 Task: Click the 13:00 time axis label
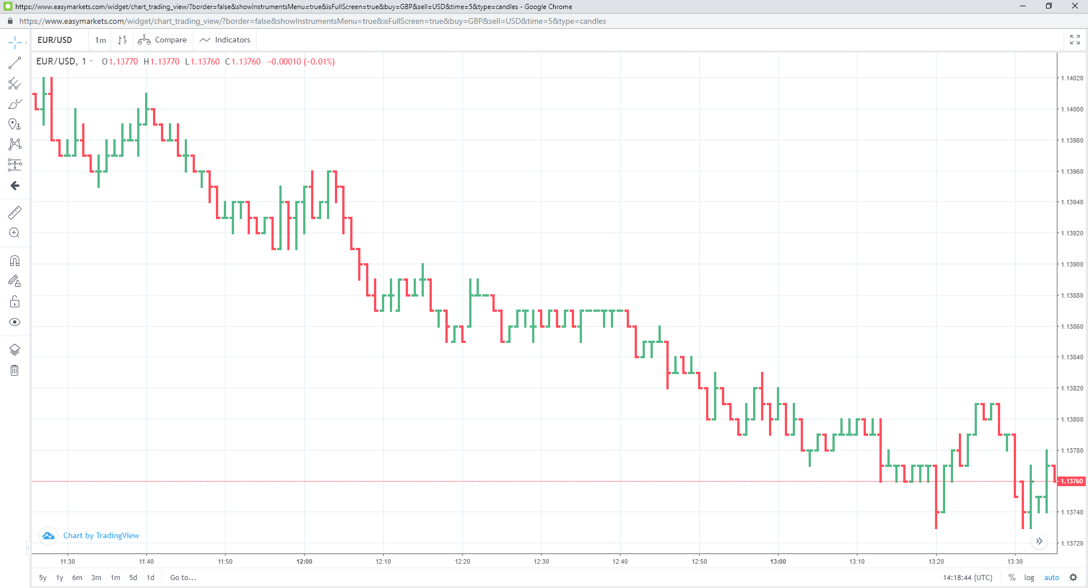point(778,561)
